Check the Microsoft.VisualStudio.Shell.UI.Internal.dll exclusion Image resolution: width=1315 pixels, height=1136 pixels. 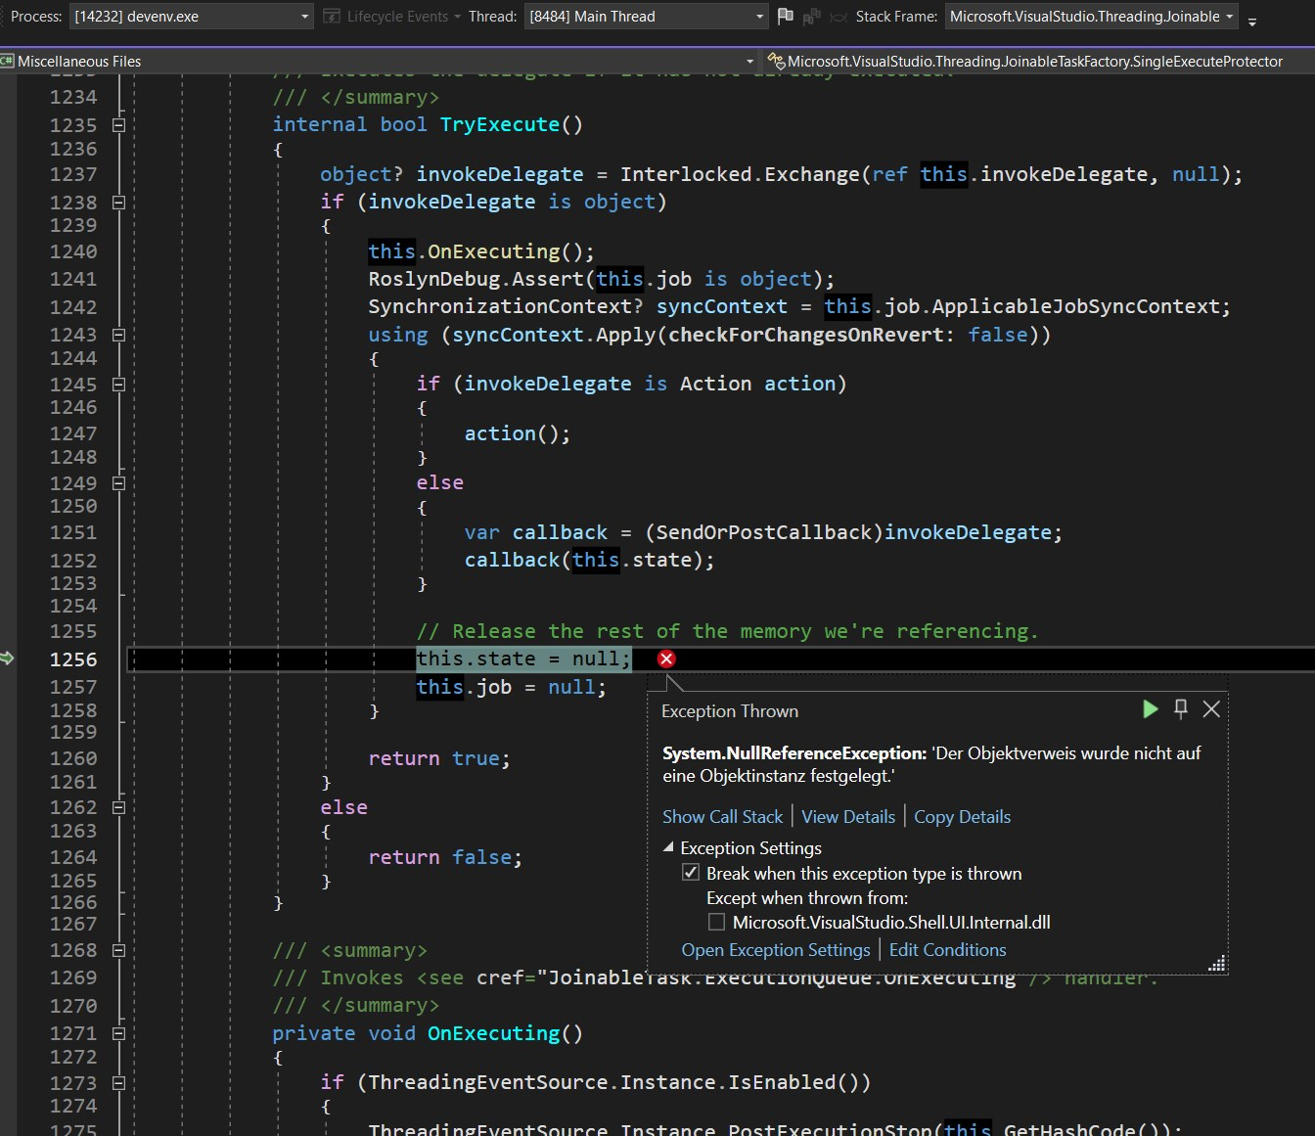(716, 922)
